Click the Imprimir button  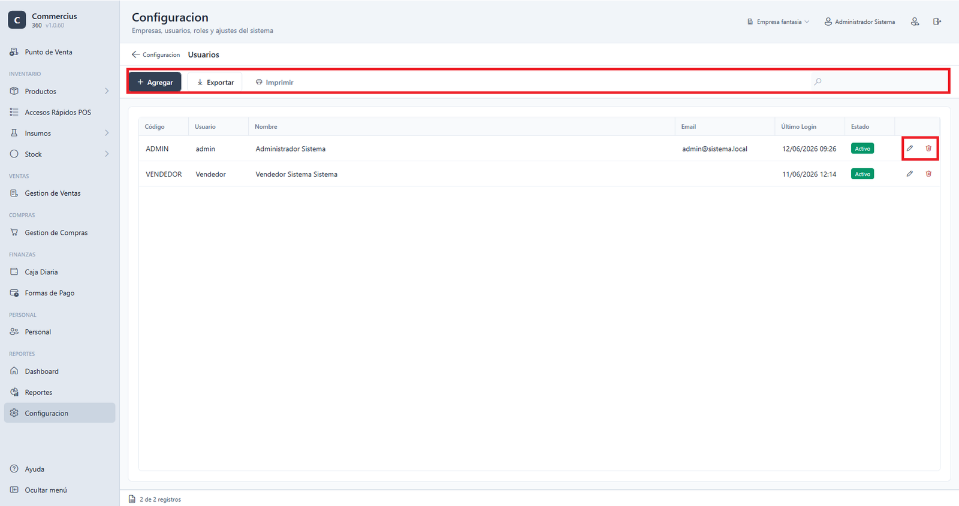(275, 82)
